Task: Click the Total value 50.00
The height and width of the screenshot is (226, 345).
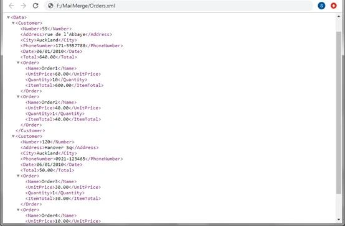Action: click(x=46, y=170)
